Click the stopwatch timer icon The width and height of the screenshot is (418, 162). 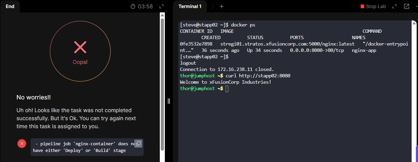tap(133, 6)
